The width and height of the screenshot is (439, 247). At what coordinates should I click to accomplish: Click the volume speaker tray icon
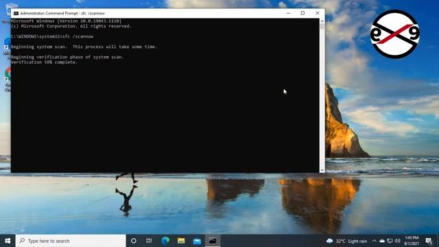click(x=398, y=241)
